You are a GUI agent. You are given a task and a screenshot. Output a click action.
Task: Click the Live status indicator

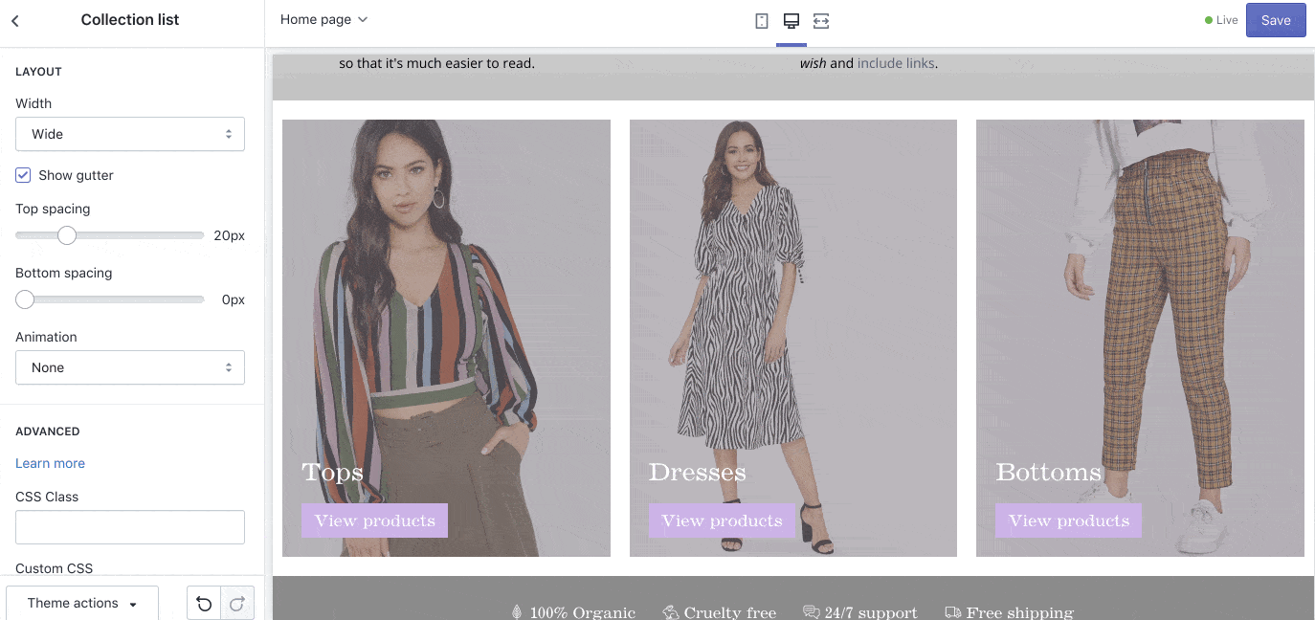click(1221, 20)
